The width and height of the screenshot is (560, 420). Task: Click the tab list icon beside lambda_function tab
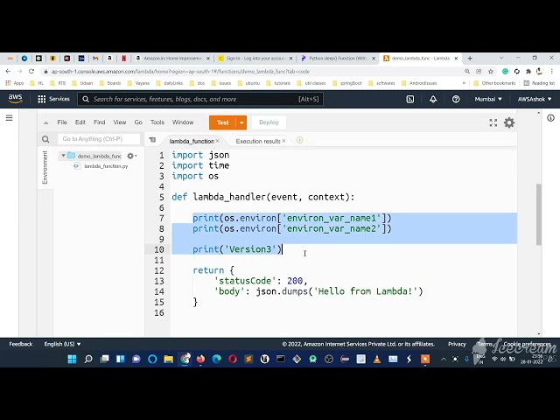click(x=152, y=140)
